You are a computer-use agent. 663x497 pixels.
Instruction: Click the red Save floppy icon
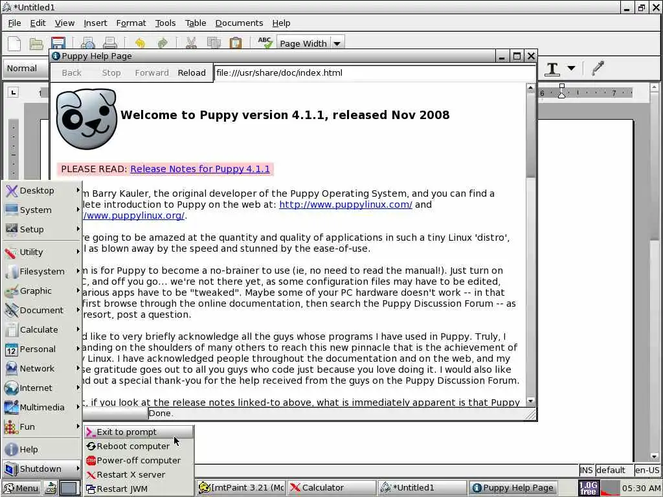[x=58, y=43]
